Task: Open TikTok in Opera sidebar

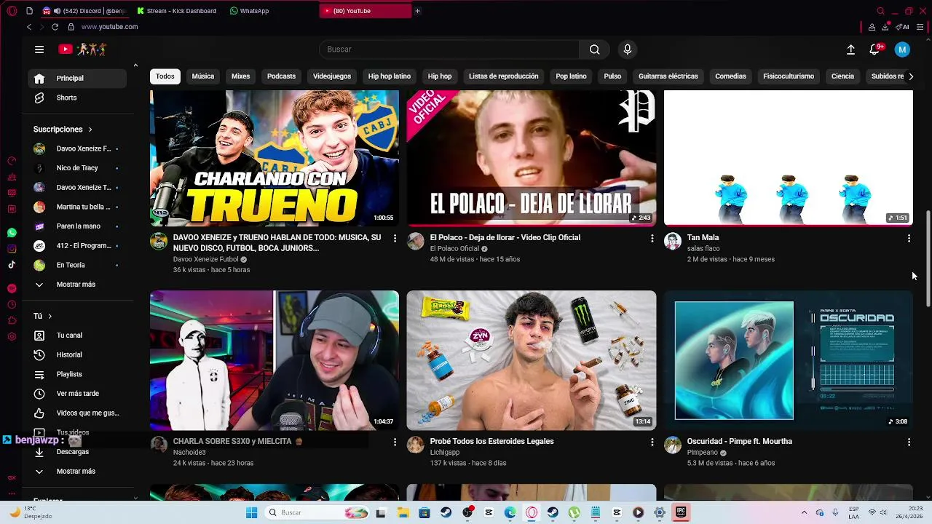Action: pyautogui.click(x=12, y=265)
